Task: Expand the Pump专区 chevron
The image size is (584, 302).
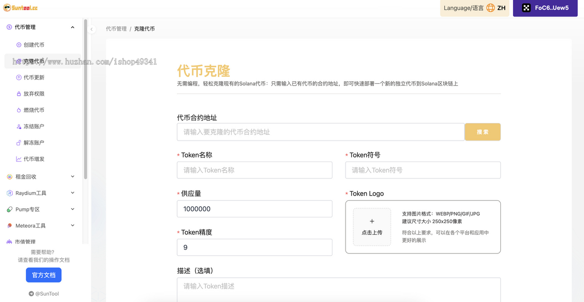Action: [73, 209]
